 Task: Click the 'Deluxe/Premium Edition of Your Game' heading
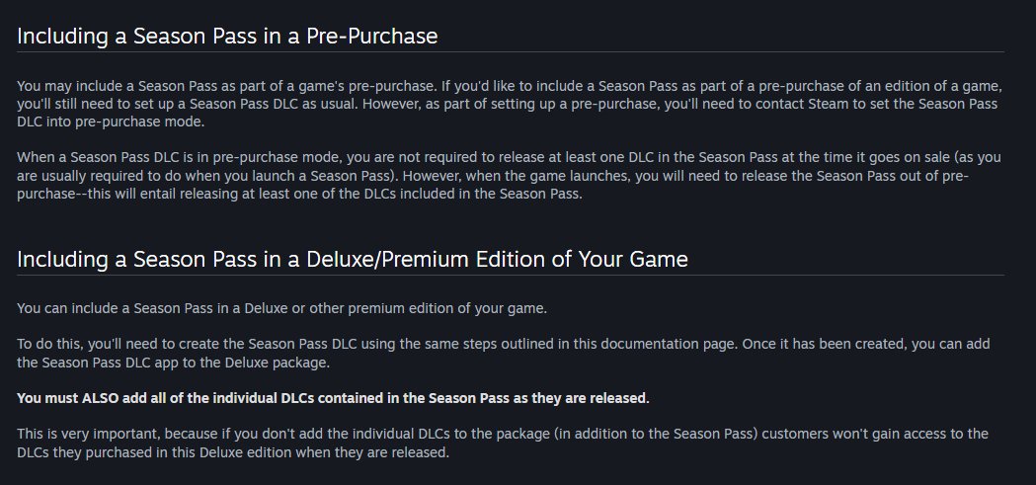pos(353,259)
